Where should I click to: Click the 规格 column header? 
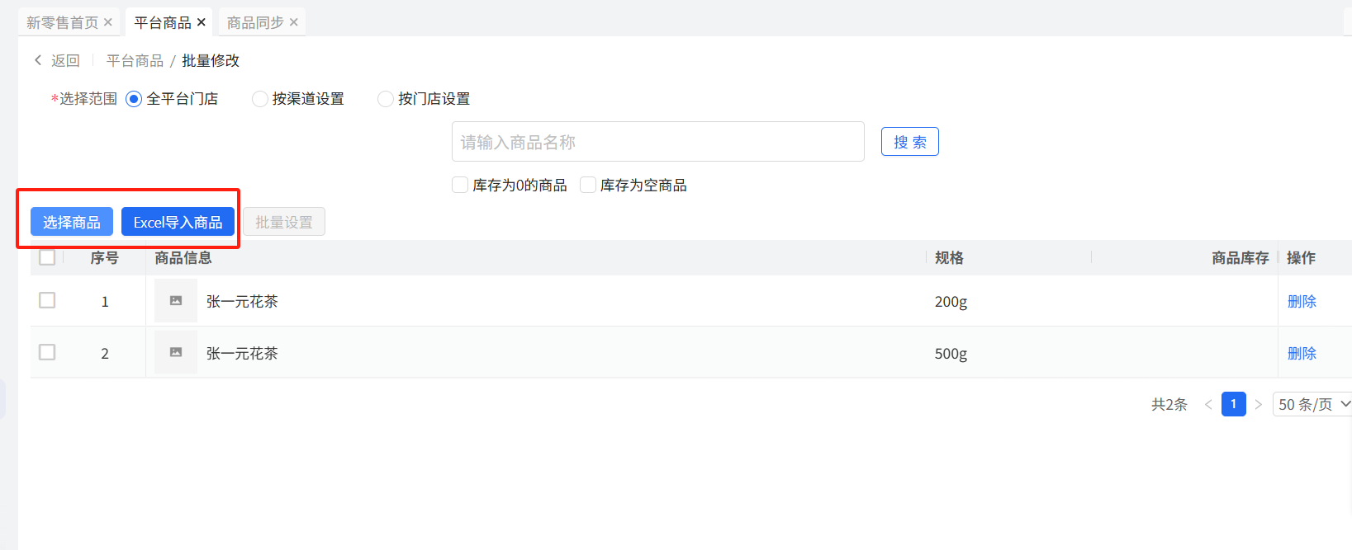tap(949, 258)
